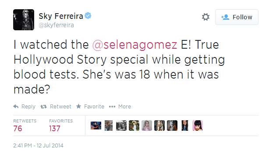Follow Sky Ferreira's account
The width and height of the screenshot is (269, 158).
(237, 17)
